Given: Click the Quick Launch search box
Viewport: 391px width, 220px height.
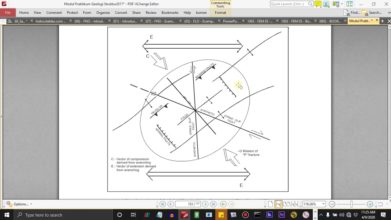Looking at the screenshot, I should [292, 4].
